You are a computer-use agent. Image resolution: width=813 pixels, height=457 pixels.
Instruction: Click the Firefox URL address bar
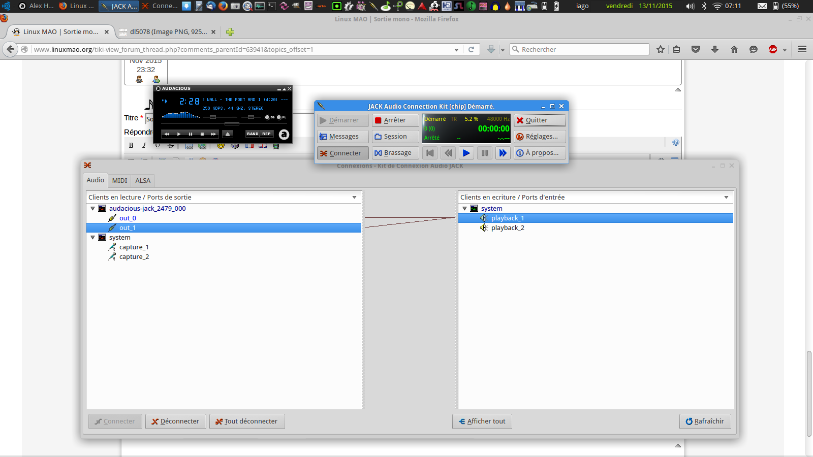coord(242,50)
